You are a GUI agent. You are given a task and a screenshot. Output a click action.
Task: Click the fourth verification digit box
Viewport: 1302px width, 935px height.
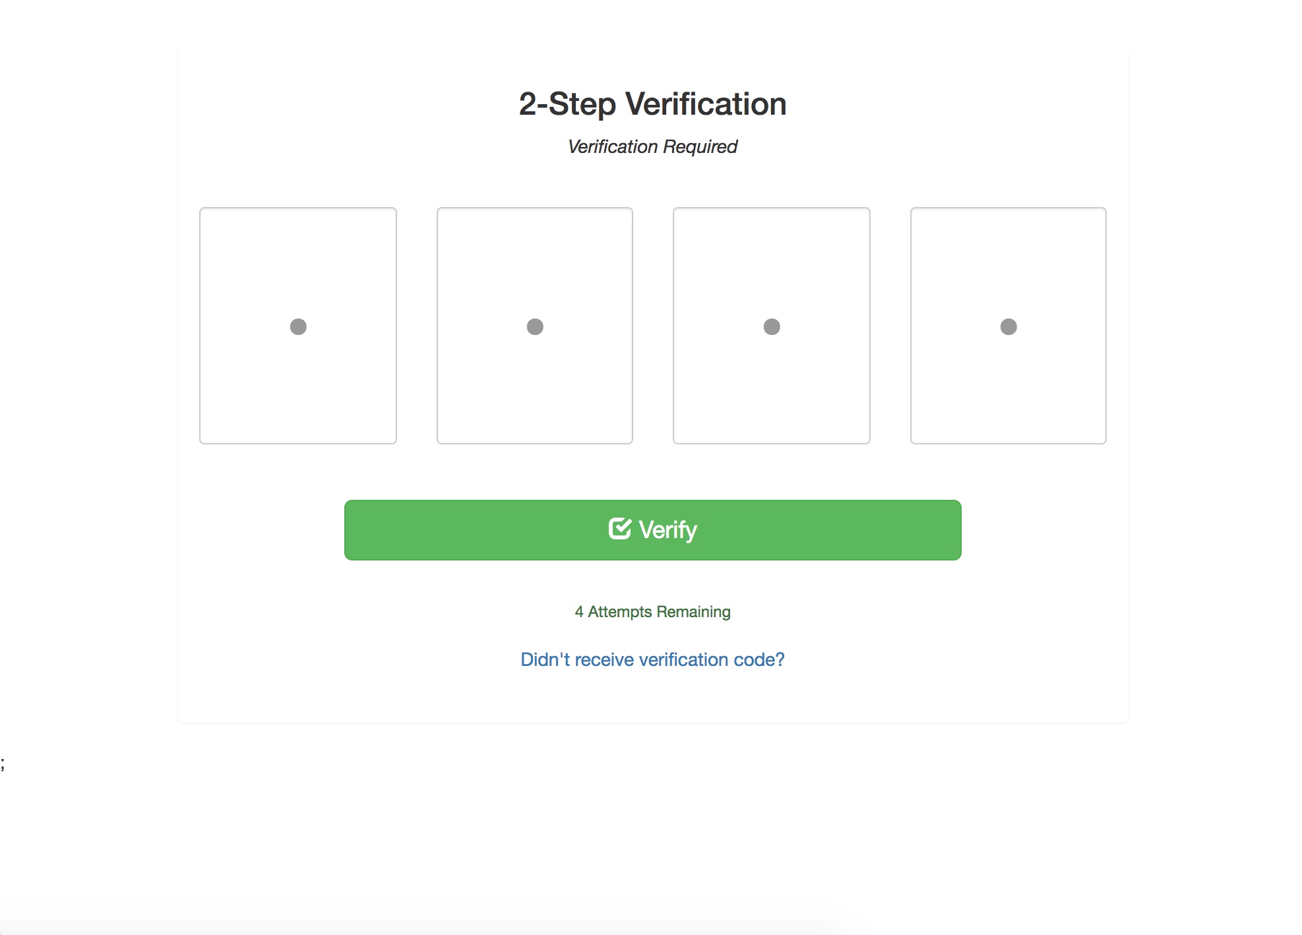click(1008, 326)
